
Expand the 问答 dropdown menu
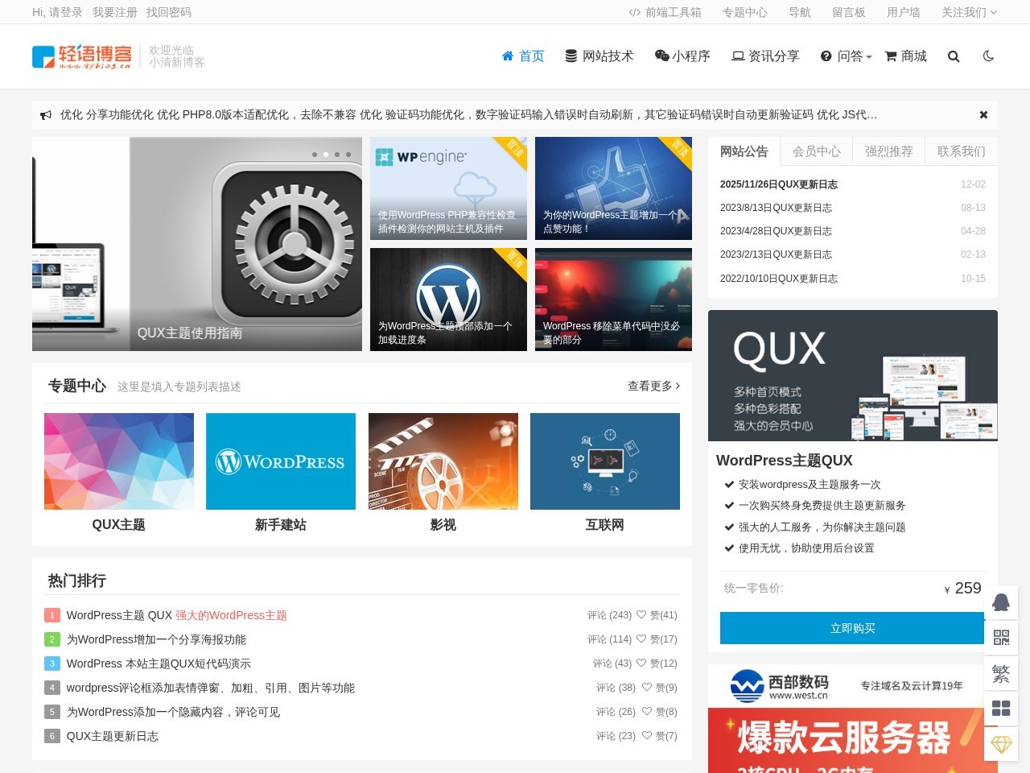pyautogui.click(x=846, y=56)
